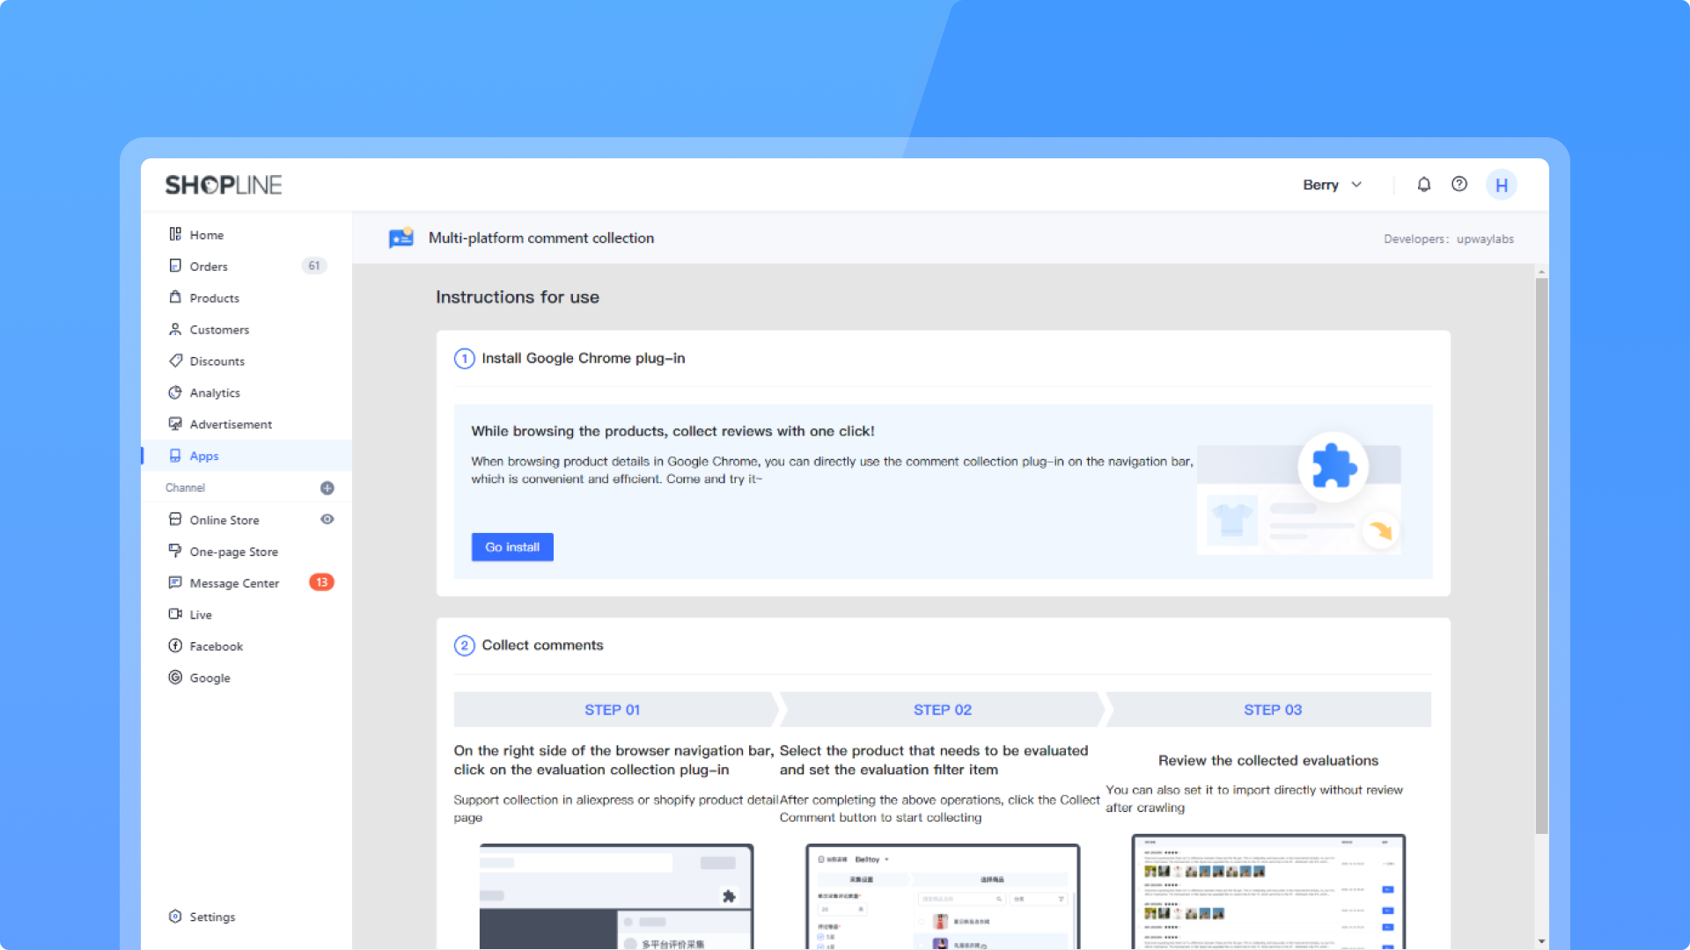Open the Orders menu item
Image resolution: width=1690 pixels, height=950 pixels.
[x=209, y=267]
